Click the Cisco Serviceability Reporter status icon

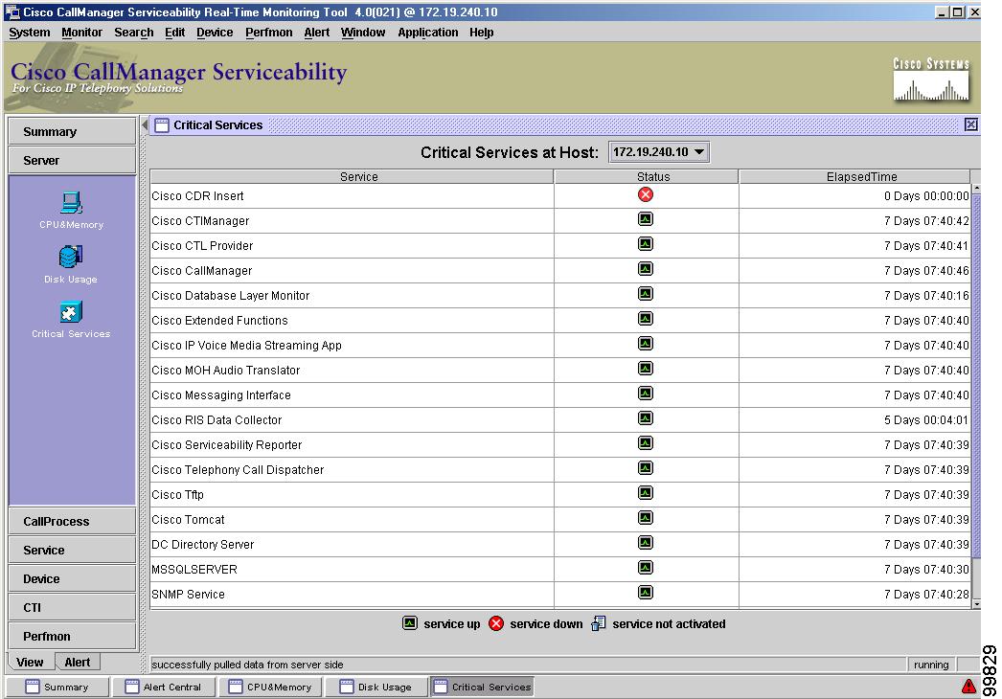tap(646, 443)
